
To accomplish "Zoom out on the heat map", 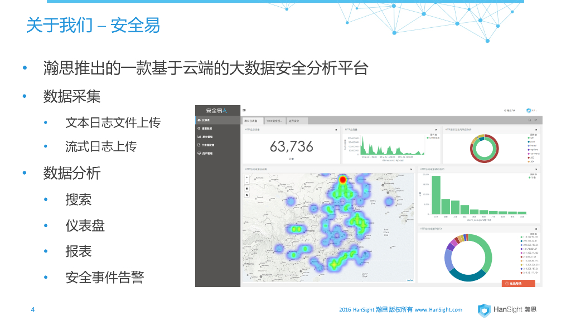I will click(247, 182).
